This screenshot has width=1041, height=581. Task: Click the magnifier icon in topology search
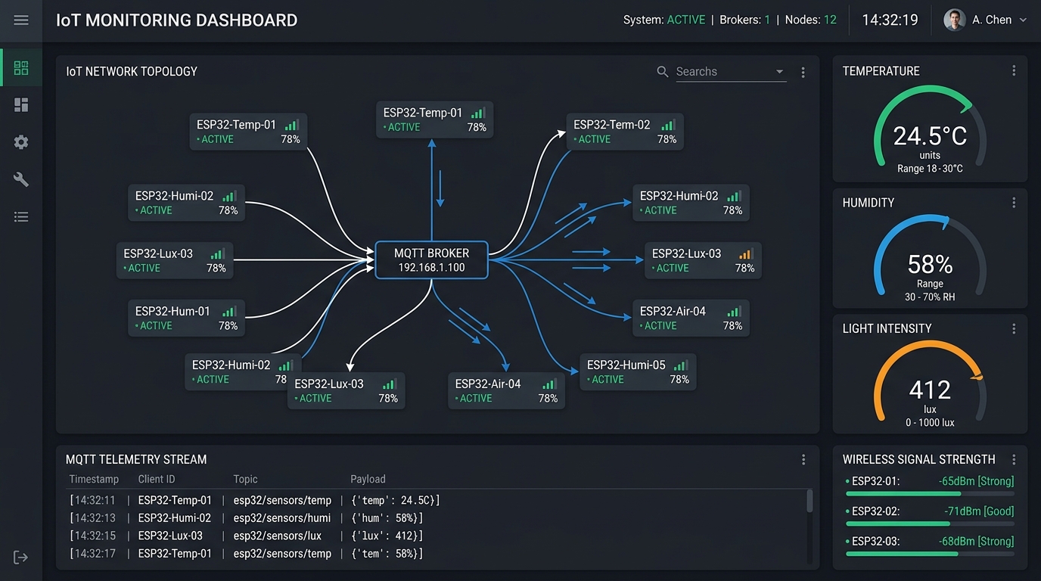click(x=663, y=72)
